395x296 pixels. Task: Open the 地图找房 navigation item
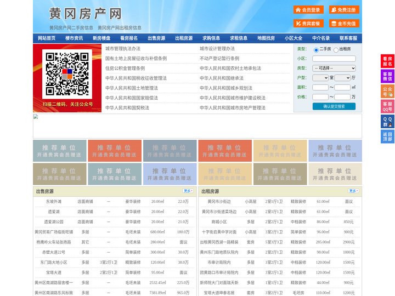(266, 38)
